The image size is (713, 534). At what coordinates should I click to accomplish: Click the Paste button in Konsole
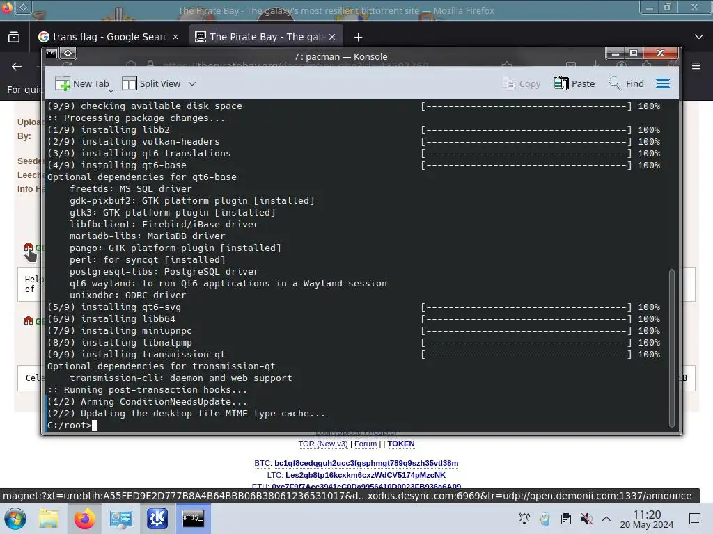pyautogui.click(x=574, y=83)
